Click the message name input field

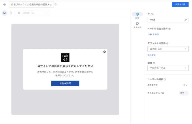coord(31,4)
